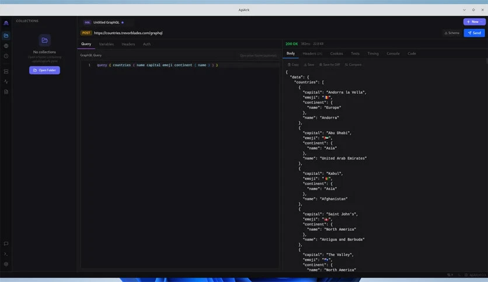Open the Collections folder sidebar icon

6,36
